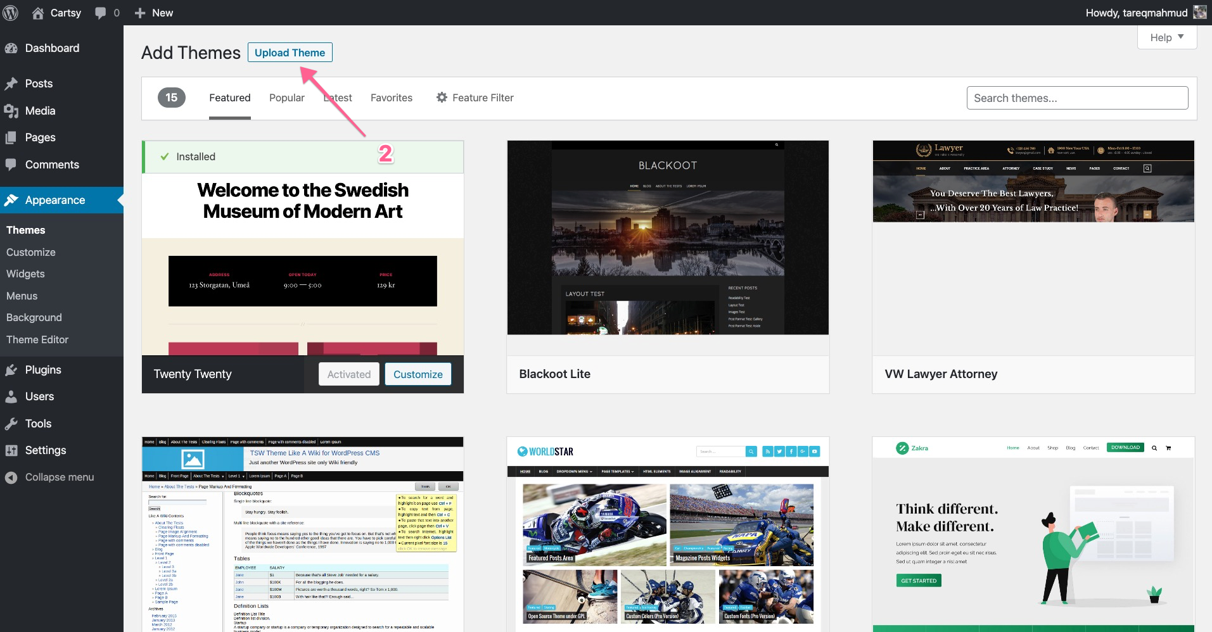Screen dimensions: 1212x632
Task: Click the Appearance paintbrush icon
Action: pos(11,200)
